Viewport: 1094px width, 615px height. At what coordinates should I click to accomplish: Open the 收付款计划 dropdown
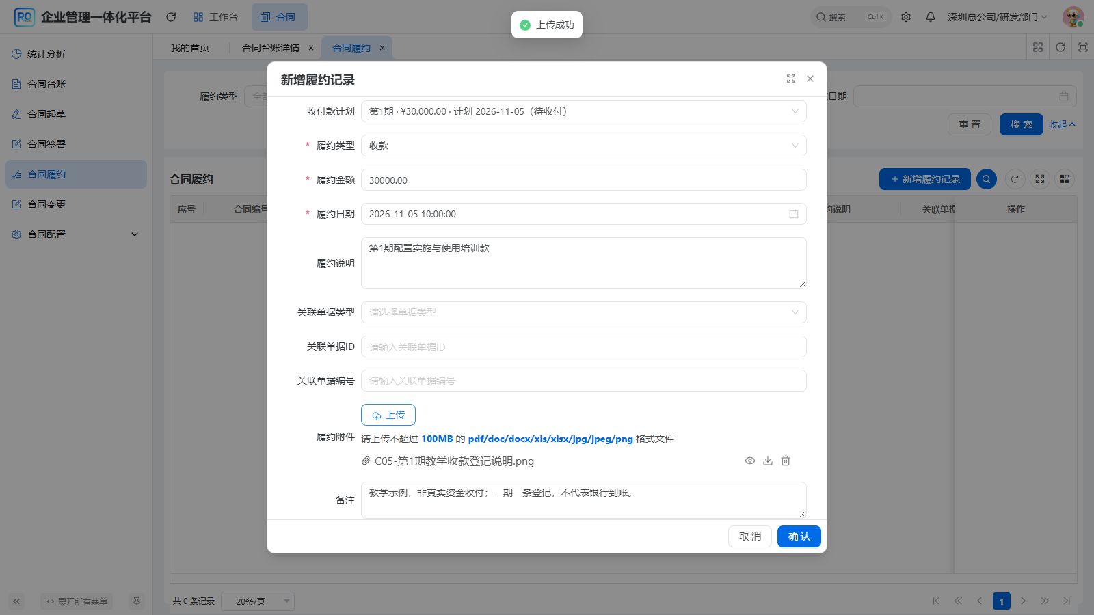(x=583, y=111)
